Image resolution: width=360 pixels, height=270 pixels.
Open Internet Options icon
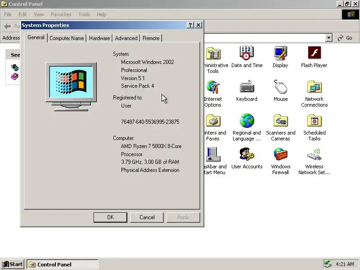point(213,87)
